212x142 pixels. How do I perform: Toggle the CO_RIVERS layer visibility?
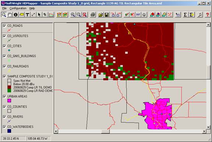[x=4, y=117]
